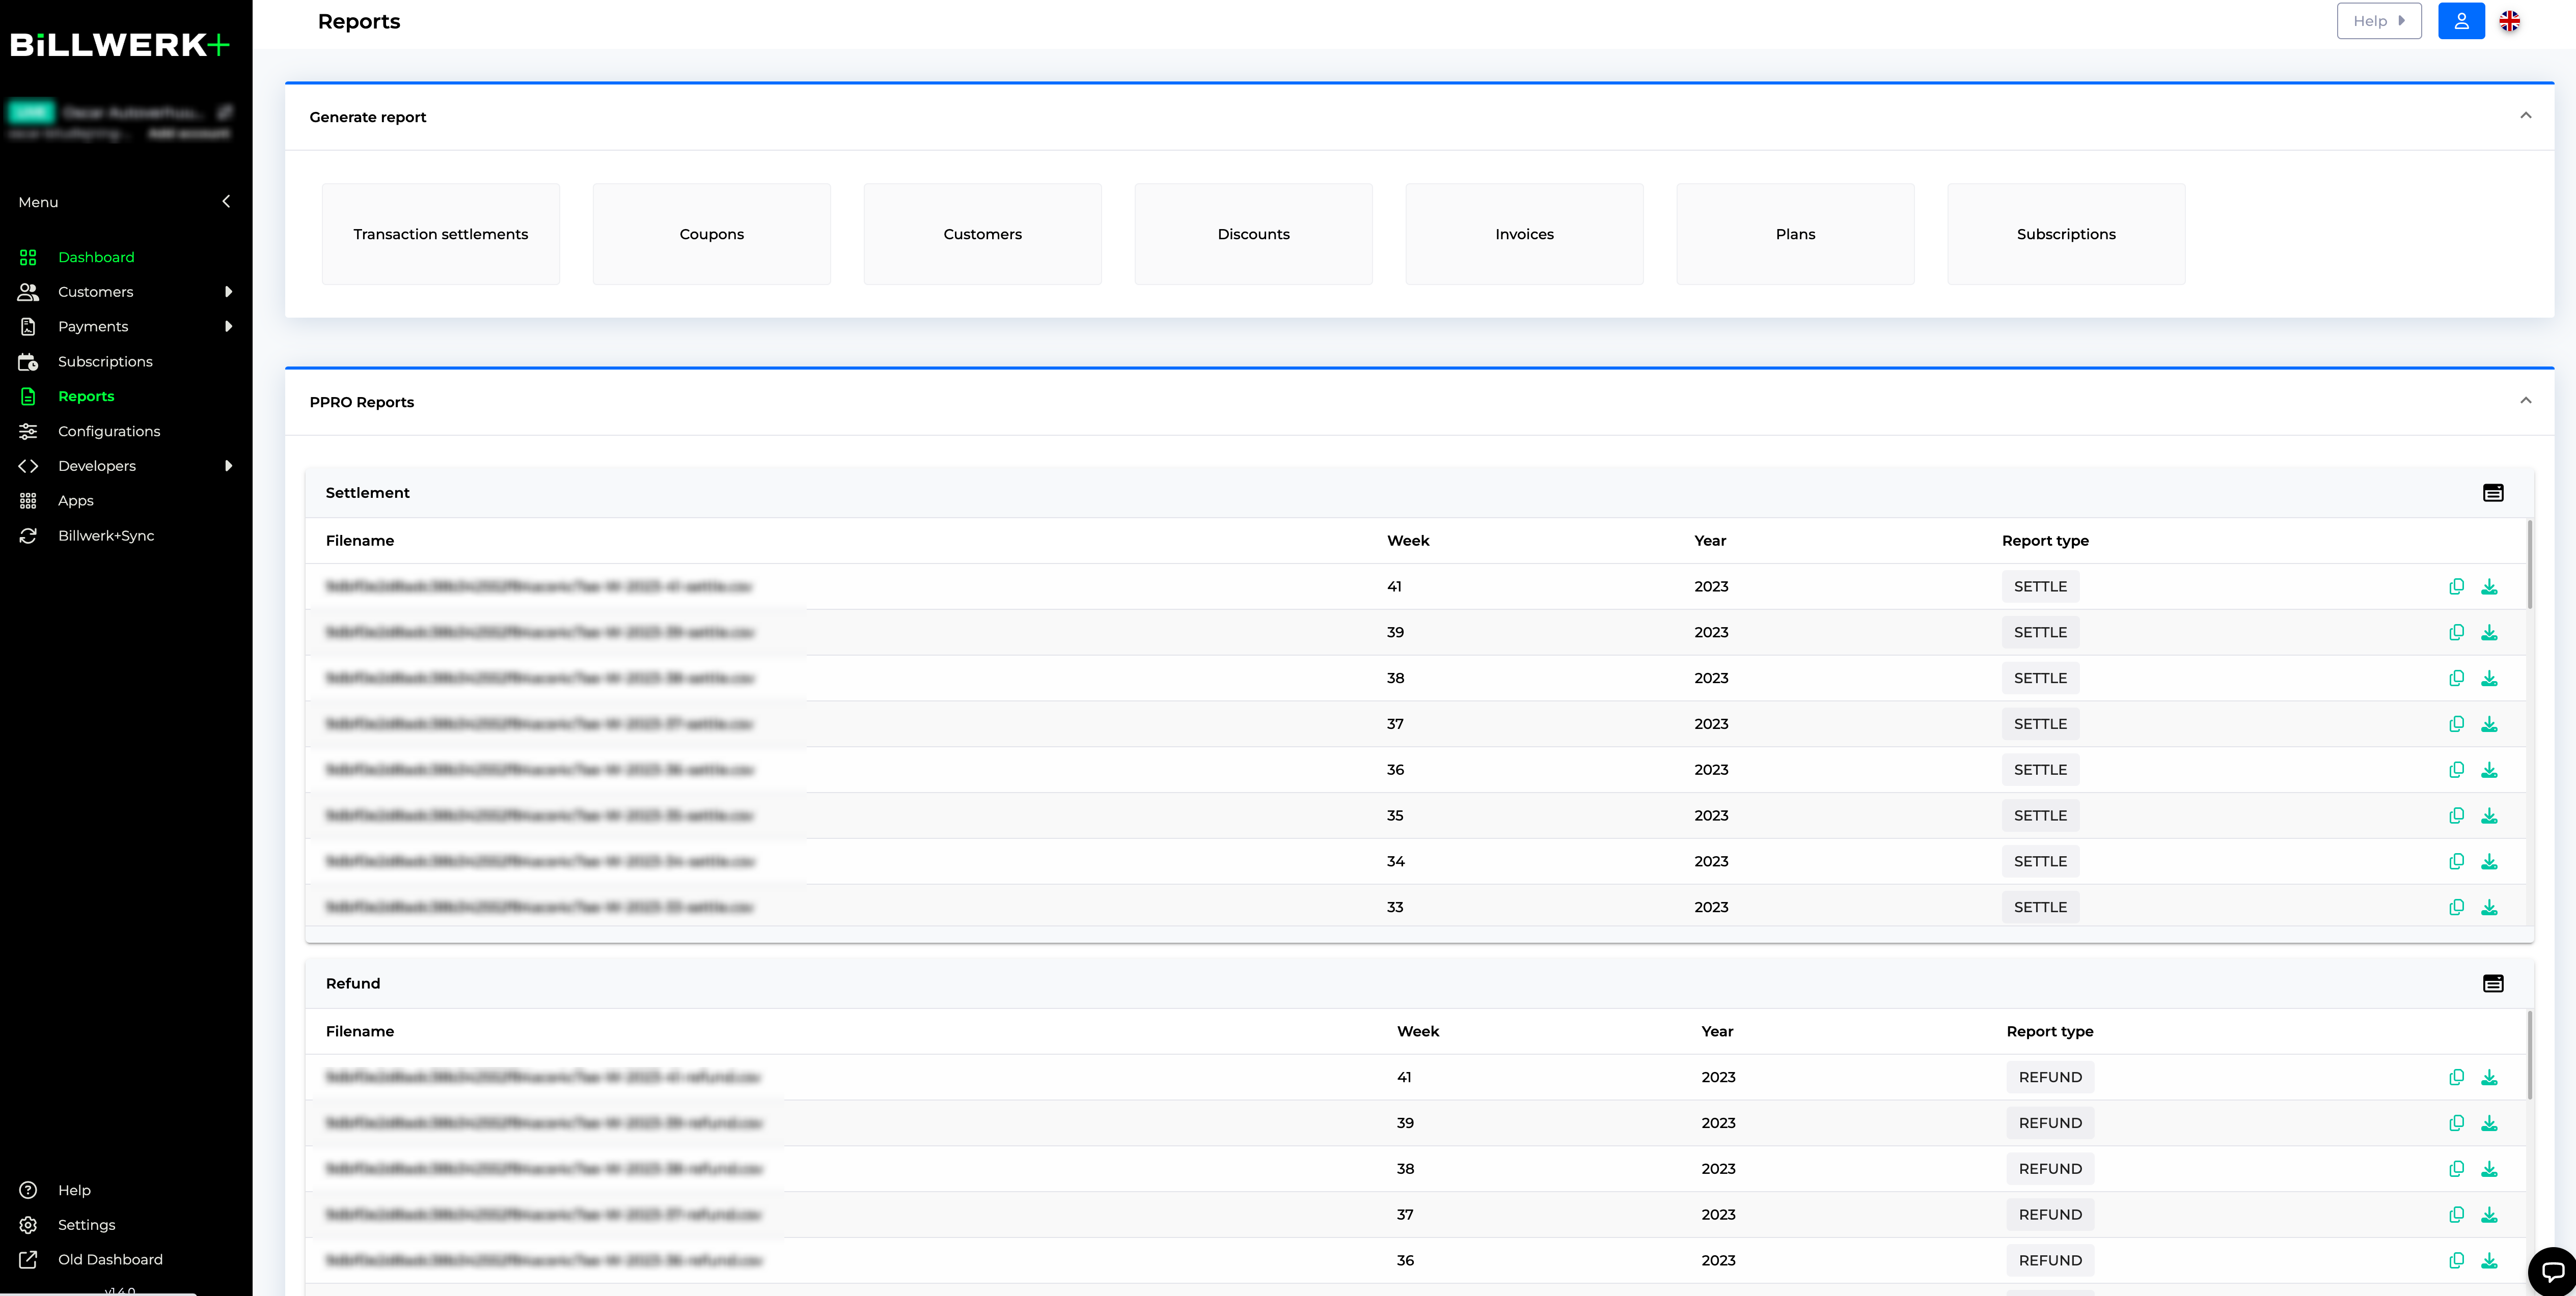Click SETTLE tag in week 33 row
This screenshot has width=2576, height=1296.
[x=2040, y=907]
